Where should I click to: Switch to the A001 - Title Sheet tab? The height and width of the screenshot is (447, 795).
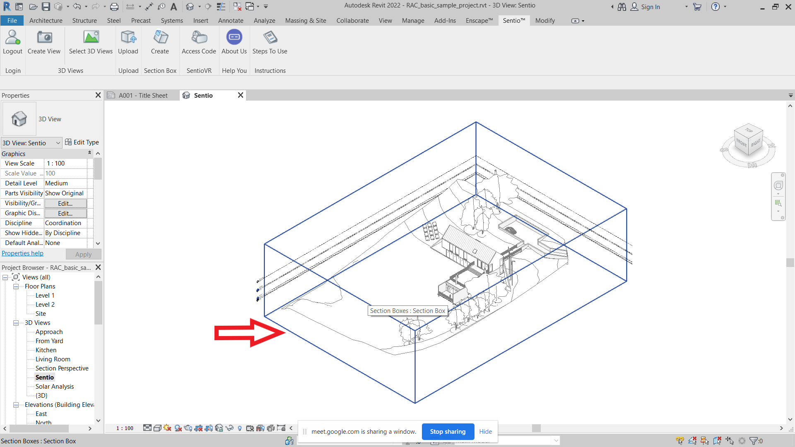143,95
